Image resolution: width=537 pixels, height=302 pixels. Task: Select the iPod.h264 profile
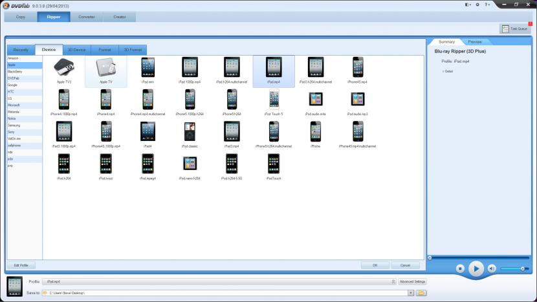pos(63,167)
